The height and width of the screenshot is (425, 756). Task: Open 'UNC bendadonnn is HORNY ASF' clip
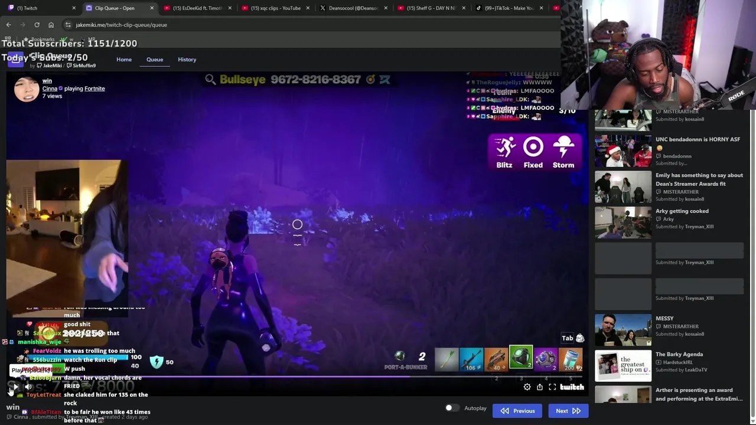tap(698, 143)
